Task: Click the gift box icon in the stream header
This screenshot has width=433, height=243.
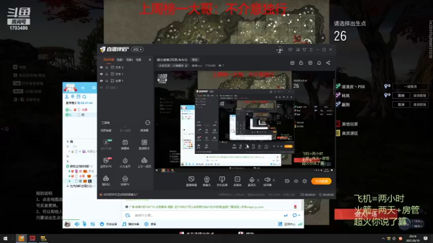Action: [x=292, y=63]
